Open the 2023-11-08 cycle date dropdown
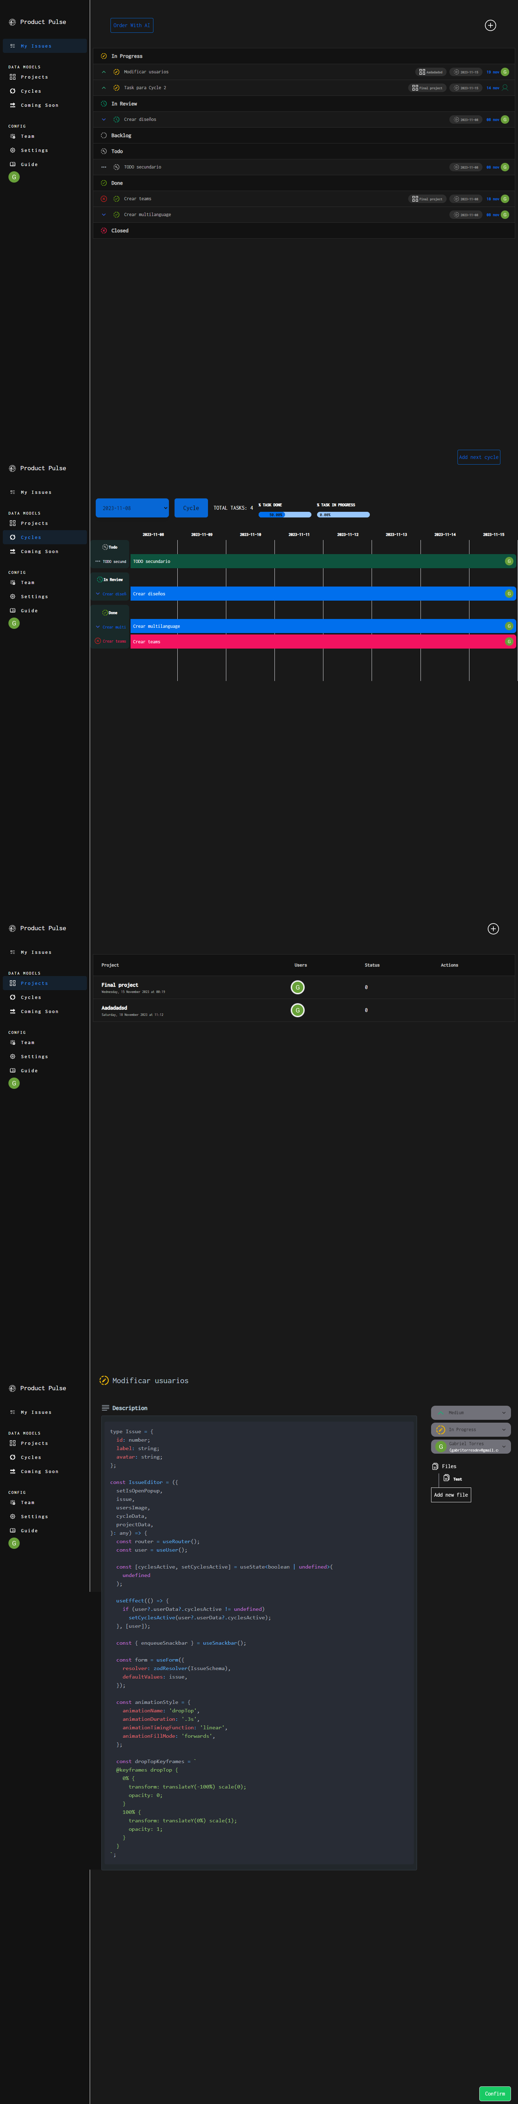The image size is (518, 2104). tap(132, 508)
